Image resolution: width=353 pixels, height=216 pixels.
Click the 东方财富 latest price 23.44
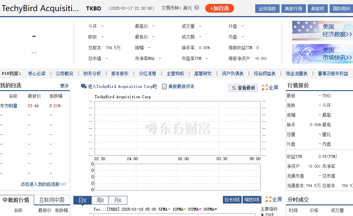tap(33, 106)
